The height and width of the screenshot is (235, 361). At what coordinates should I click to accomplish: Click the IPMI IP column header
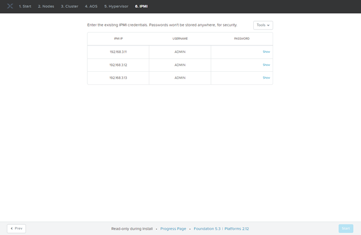click(x=118, y=39)
